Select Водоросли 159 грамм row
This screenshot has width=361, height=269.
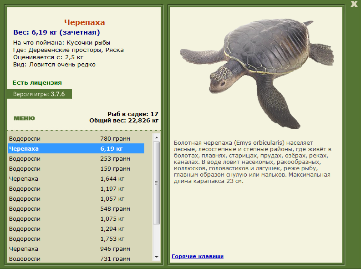tap(76, 169)
